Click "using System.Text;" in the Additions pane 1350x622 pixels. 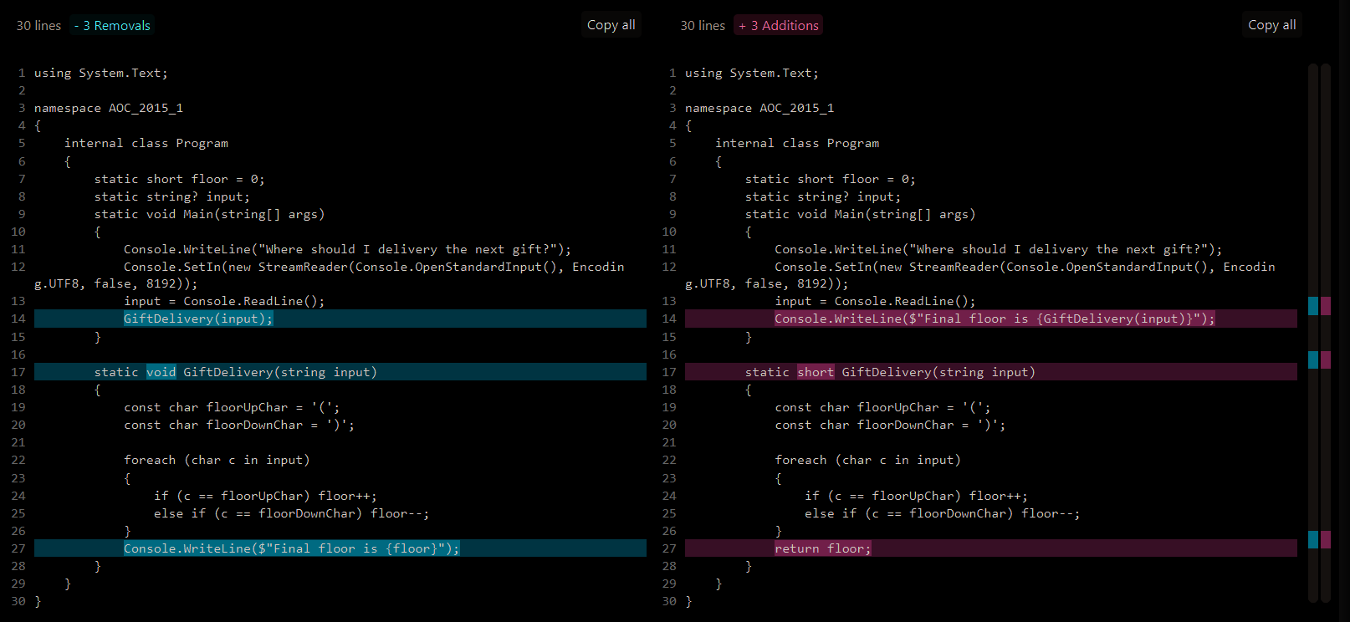[752, 73]
